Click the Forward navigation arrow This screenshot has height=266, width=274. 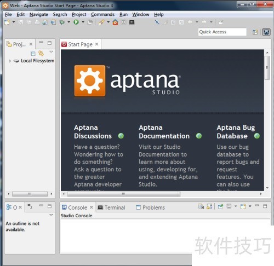pyautogui.click(x=204, y=22)
